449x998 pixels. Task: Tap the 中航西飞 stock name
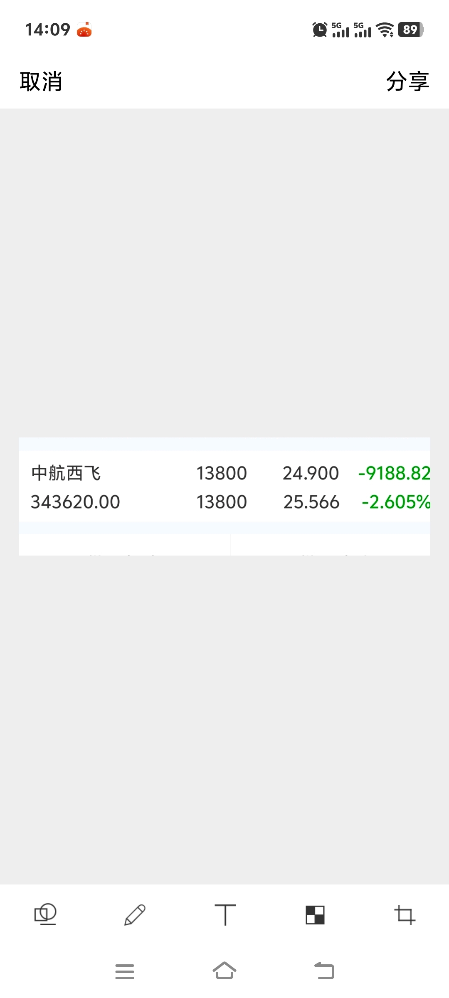click(x=66, y=473)
